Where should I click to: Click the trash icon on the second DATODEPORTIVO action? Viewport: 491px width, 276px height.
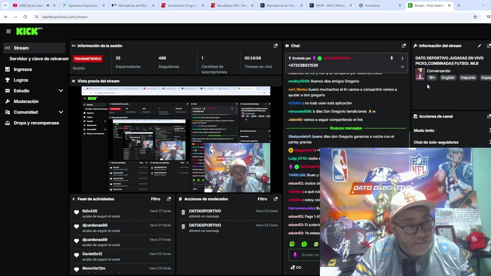coord(183,227)
